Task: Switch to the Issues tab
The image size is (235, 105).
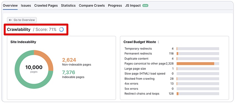Action: [26, 6]
